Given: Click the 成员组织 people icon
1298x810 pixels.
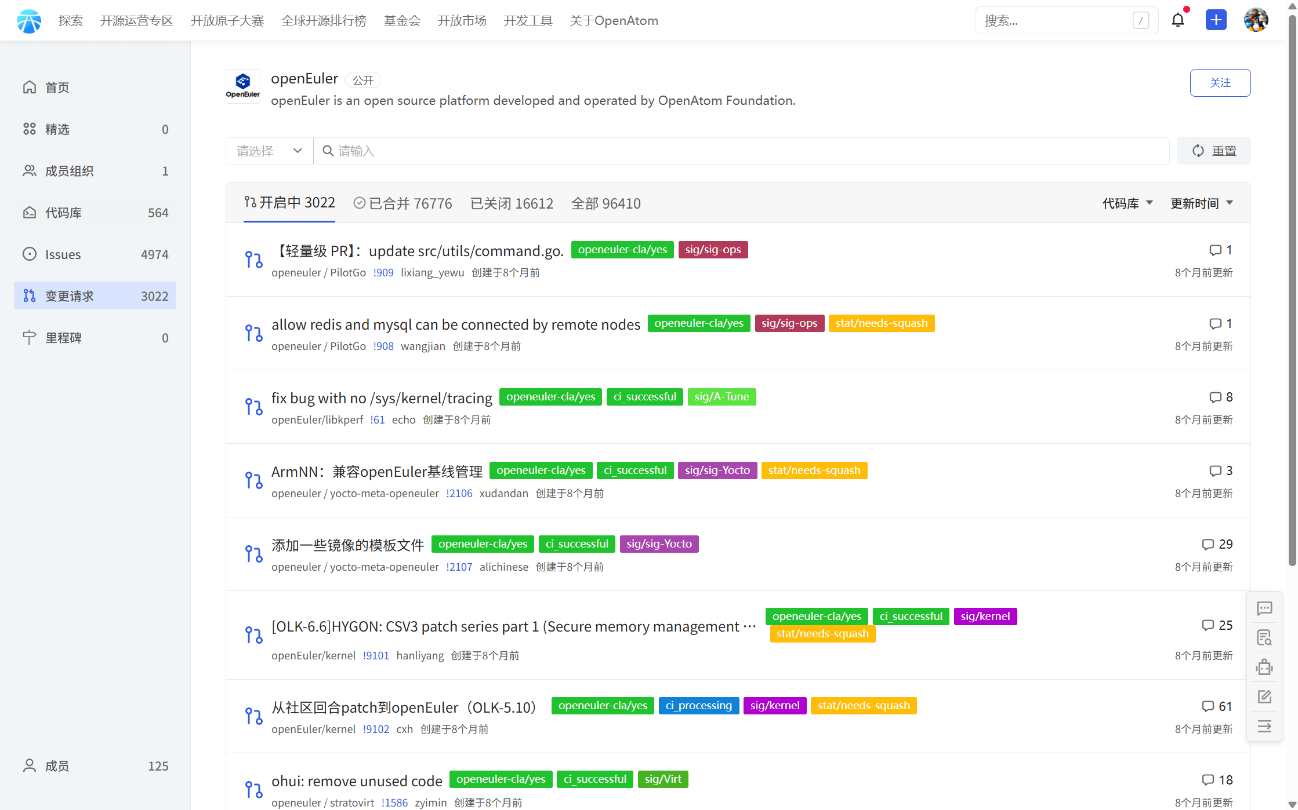Looking at the screenshot, I should tap(30, 170).
